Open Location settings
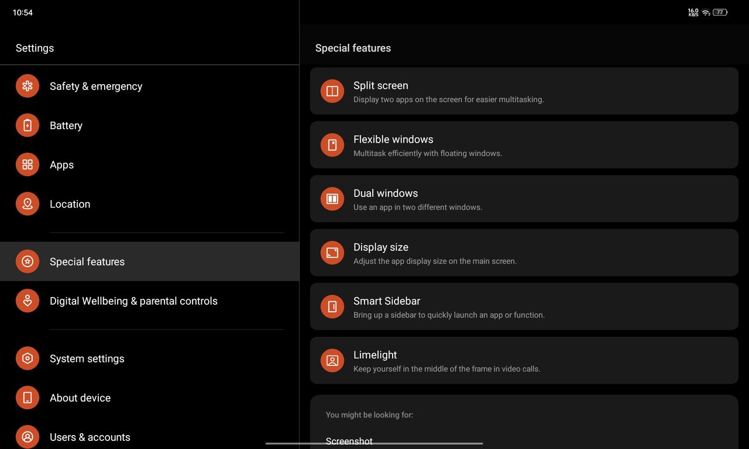This screenshot has width=749, height=449. [149, 204]
